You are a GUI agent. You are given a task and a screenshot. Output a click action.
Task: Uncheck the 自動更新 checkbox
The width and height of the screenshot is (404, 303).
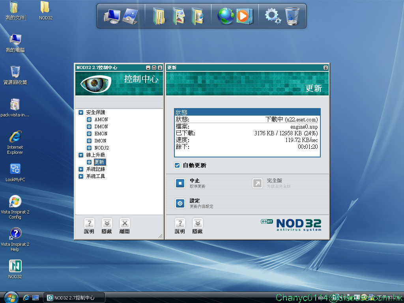click(177, 165)
